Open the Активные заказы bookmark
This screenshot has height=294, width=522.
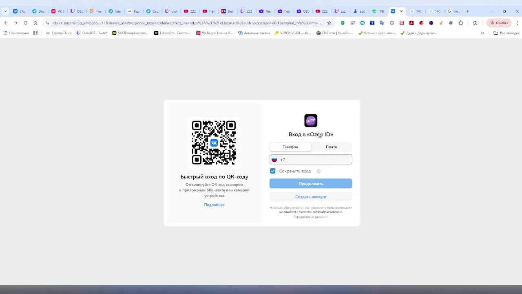click(254, 33)
